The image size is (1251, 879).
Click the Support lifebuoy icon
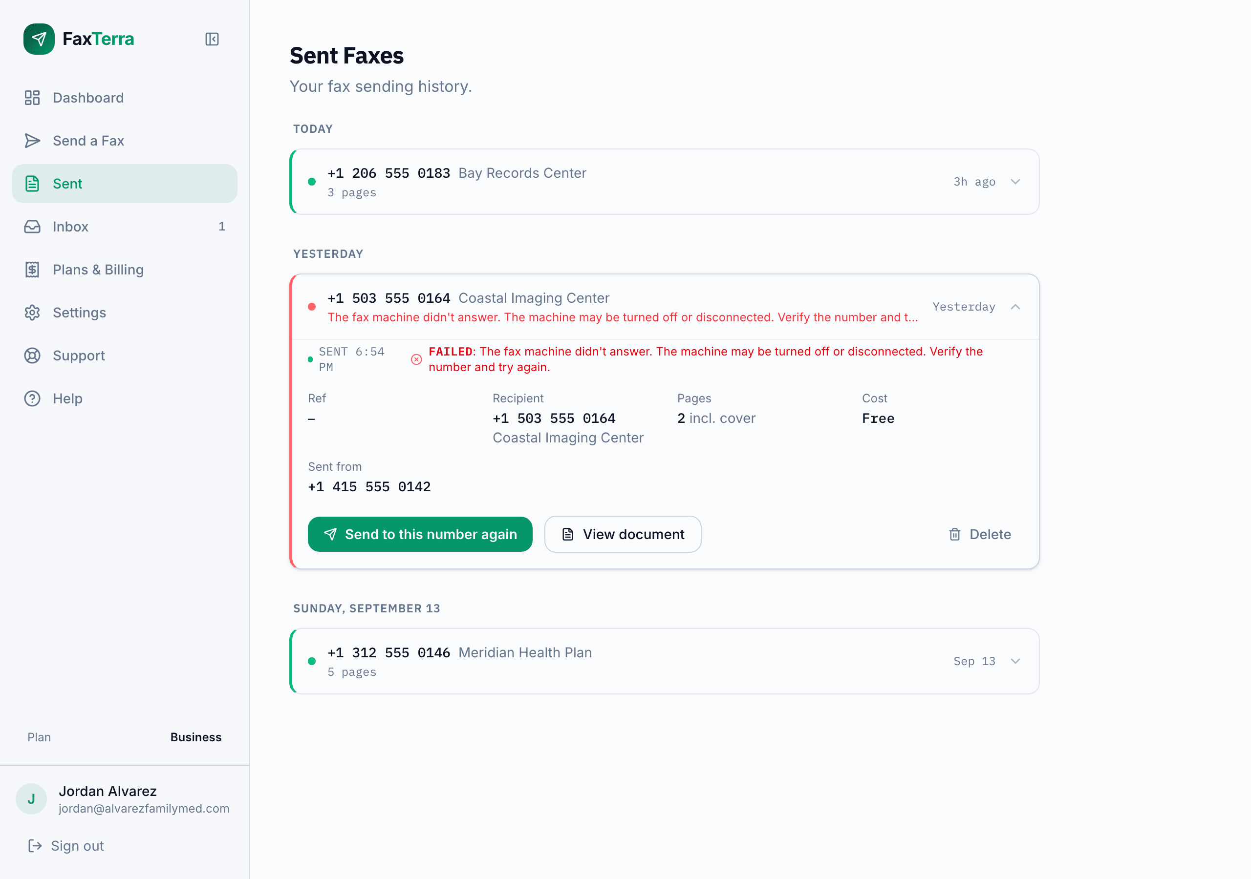tap(32, 356)
